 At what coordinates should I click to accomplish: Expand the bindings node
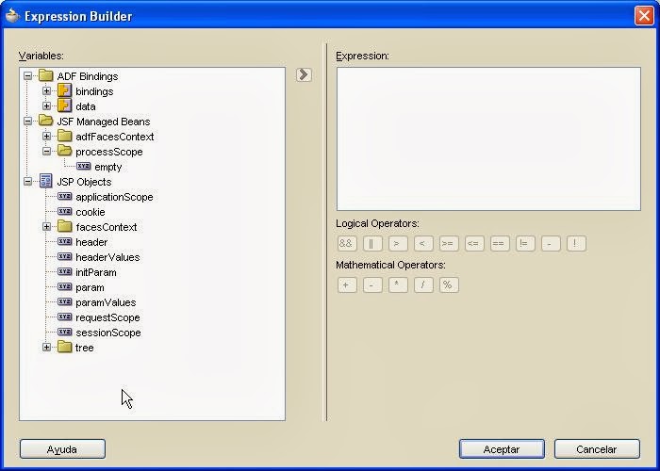point(47,91)
